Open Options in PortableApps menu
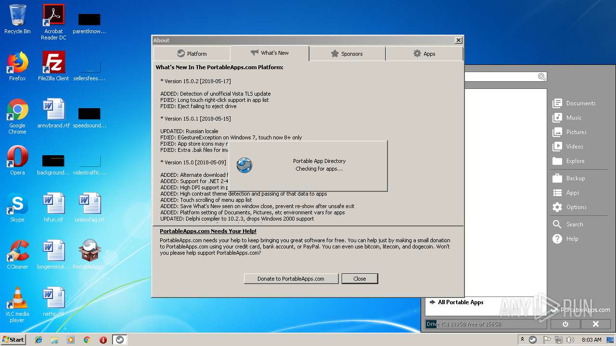 click(569, 207)
